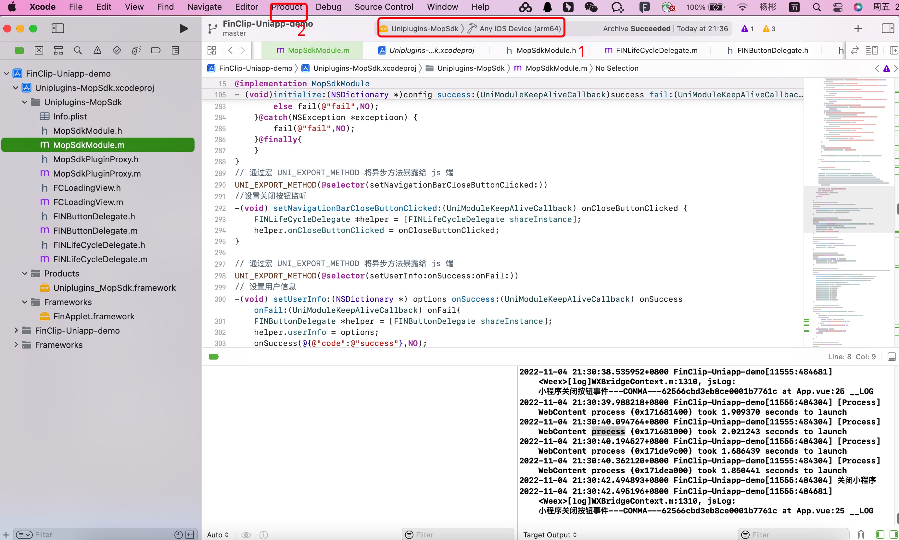Hide the debug area via bottom-bar toggle
899x540 pixels.
point(892,357)
